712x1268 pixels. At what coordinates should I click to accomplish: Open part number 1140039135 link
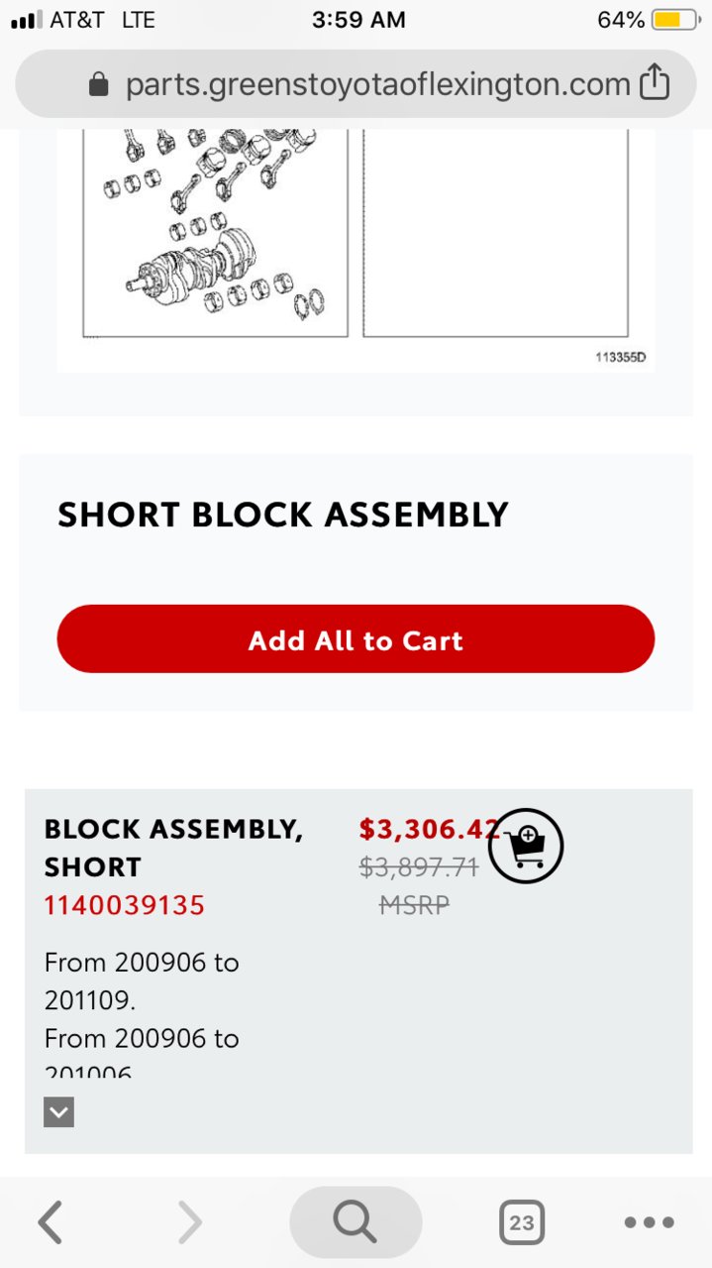(x=125, y=905)
